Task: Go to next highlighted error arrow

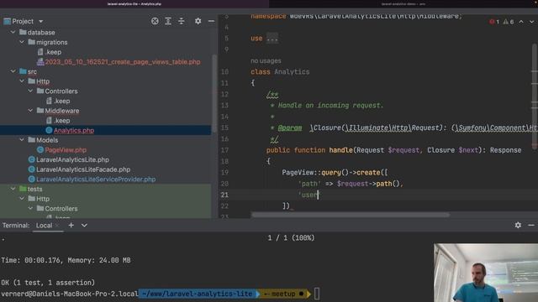Action: coord(531,22)
